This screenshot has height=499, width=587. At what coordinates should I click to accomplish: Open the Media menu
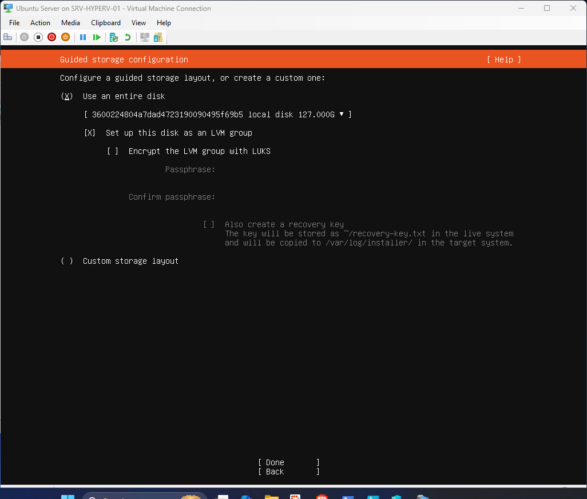70,22
